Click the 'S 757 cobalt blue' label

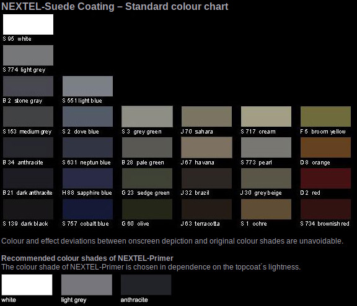[86, 224]
